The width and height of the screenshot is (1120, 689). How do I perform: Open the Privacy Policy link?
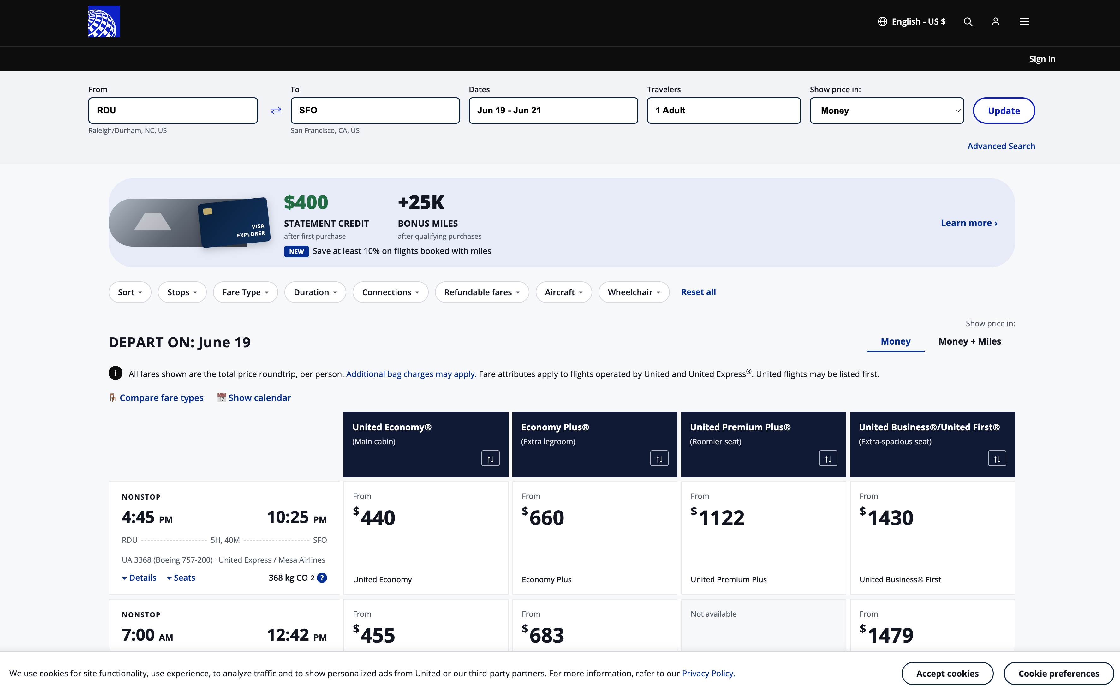[708, 673]
